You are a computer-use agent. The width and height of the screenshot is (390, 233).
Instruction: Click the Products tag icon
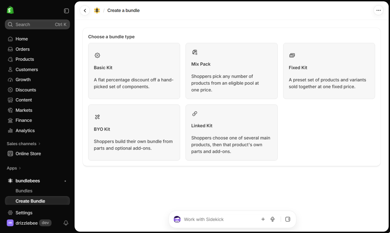tap(10, 59)
